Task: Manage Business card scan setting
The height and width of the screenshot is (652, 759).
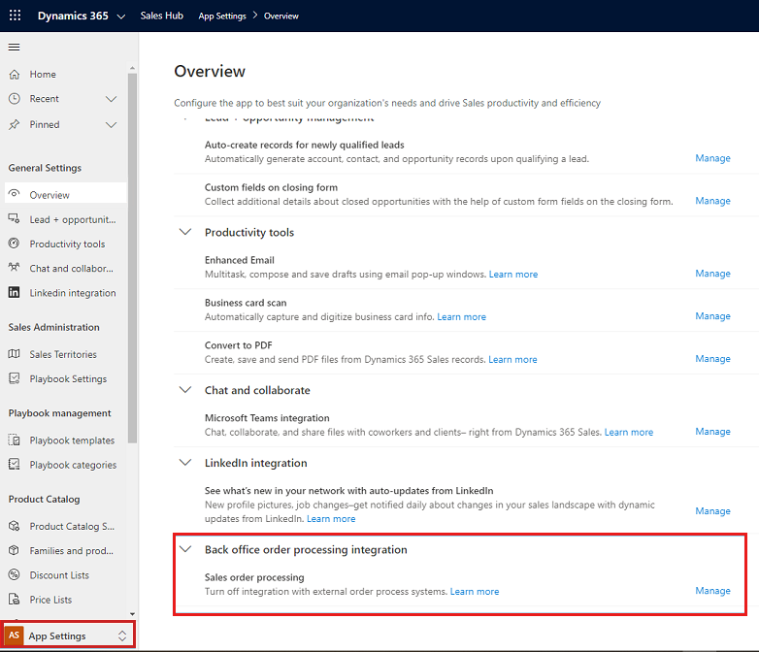Action: tap(712, 316)
